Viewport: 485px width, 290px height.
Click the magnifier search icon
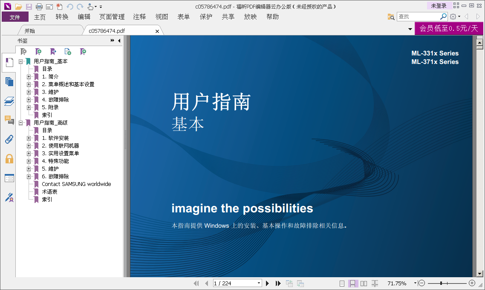coord(443,16)
